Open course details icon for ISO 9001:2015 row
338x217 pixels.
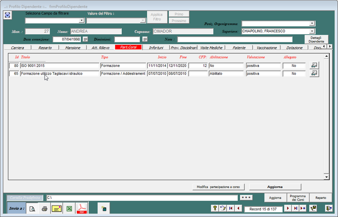(x=314, y=65)
